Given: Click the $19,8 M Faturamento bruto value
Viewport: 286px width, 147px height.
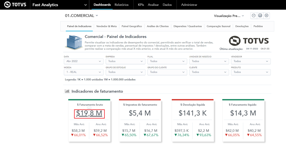Looking at the screenshot, I should point(89,113).
